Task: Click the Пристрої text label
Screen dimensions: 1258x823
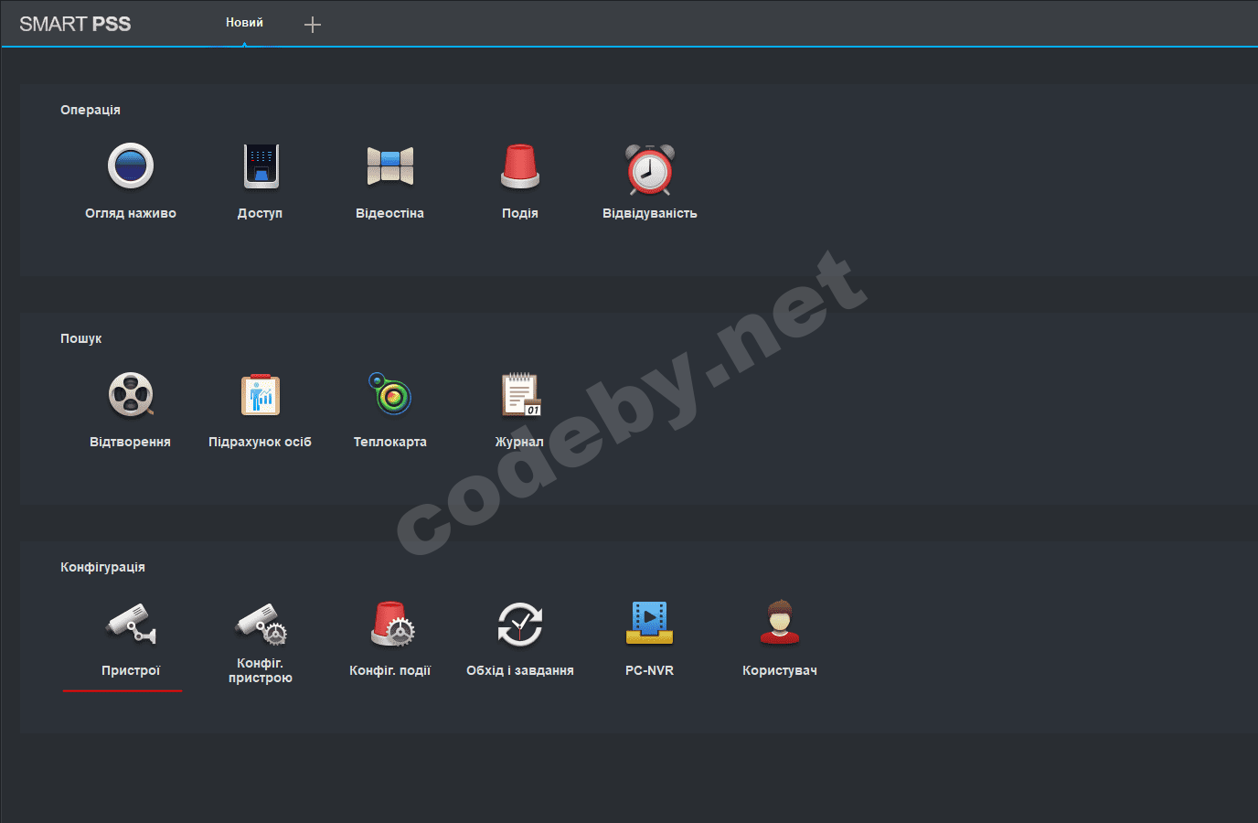Action: tap(131, 670)
